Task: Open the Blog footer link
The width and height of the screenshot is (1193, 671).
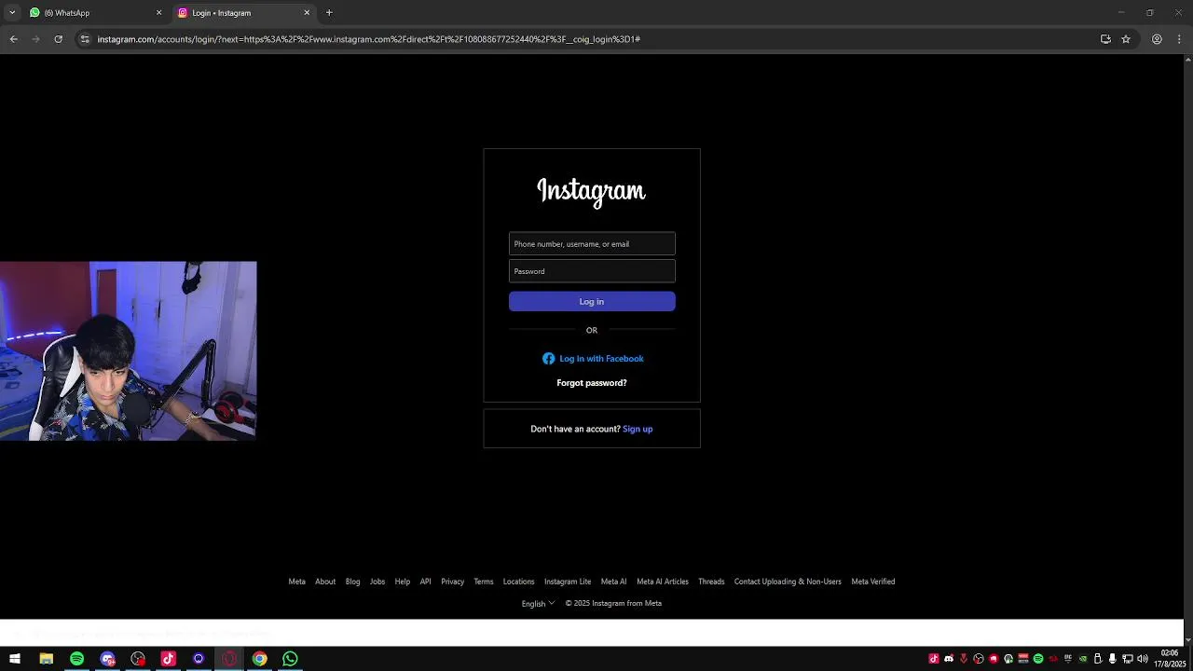Action: [x=352, y=582]
